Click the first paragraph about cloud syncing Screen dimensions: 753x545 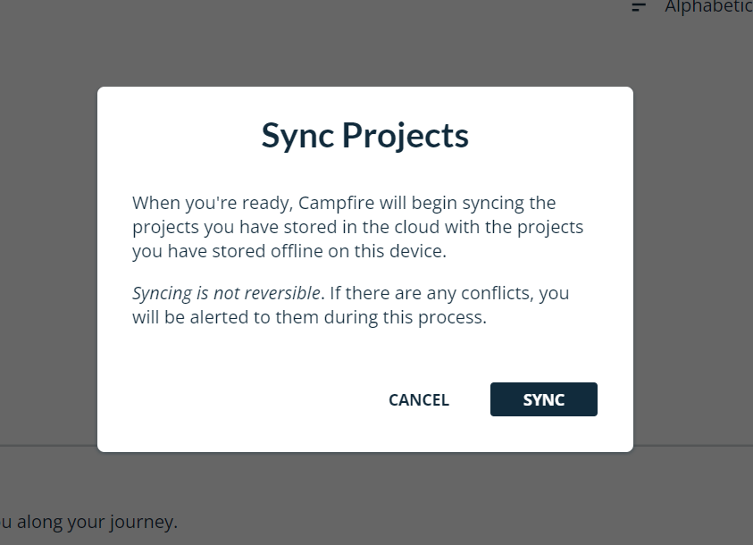(357, 226)
